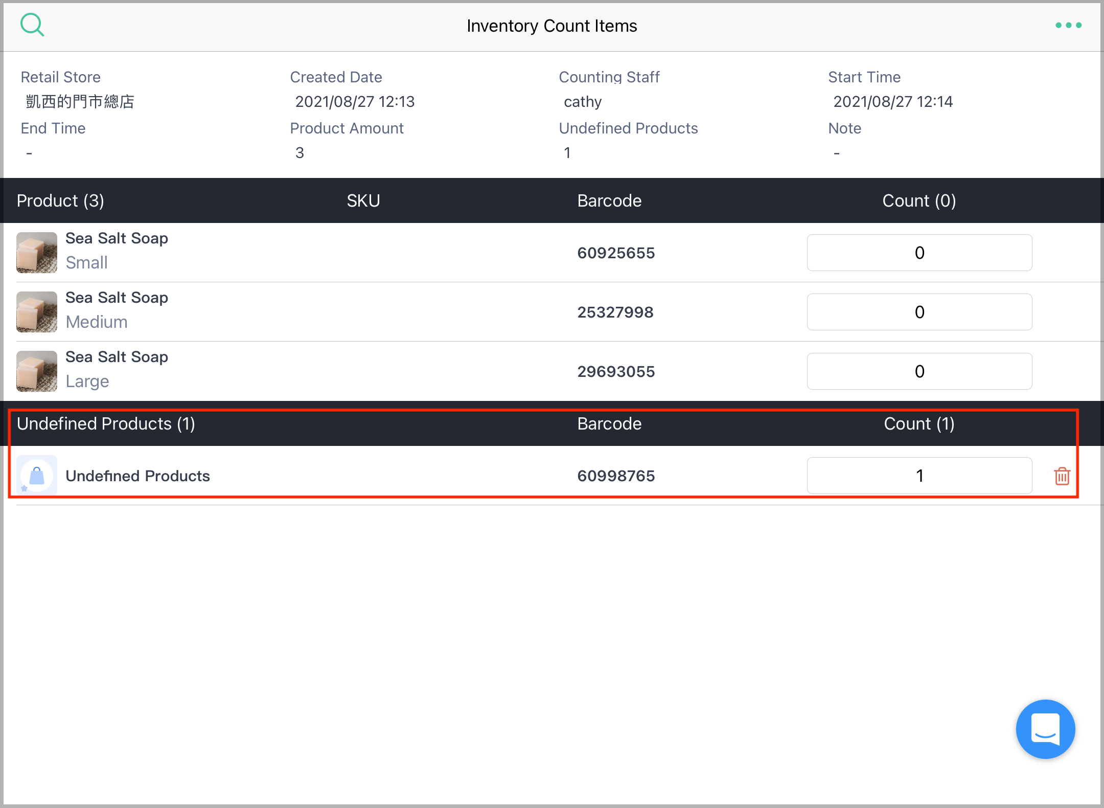The image size is (1104, 808).
Task: Click the Undefined Products (1) section header
Action: tap(106, 423)
